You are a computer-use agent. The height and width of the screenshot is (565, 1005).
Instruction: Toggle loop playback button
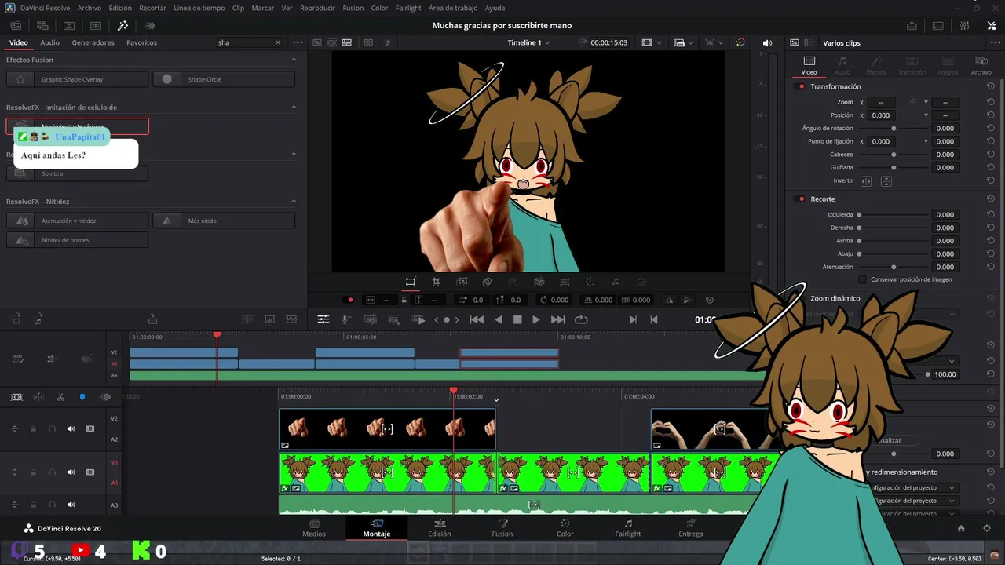coord(581,319)
